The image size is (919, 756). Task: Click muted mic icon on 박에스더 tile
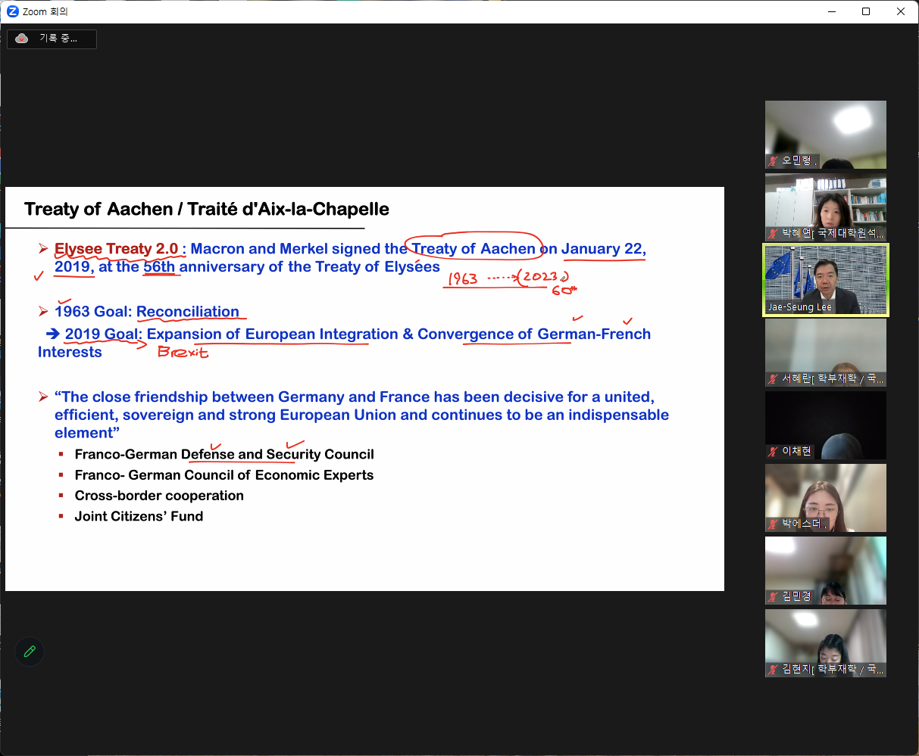pyautogui.click(x=774, y=524)
